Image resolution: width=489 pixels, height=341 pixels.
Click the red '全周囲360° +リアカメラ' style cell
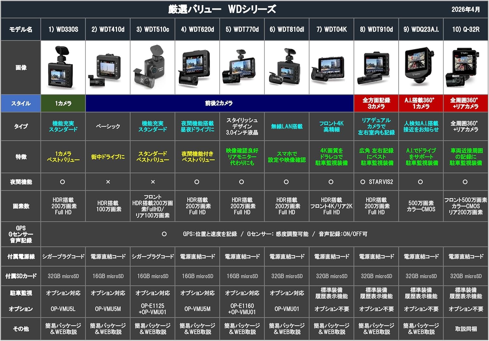click(x=466, y=103)
